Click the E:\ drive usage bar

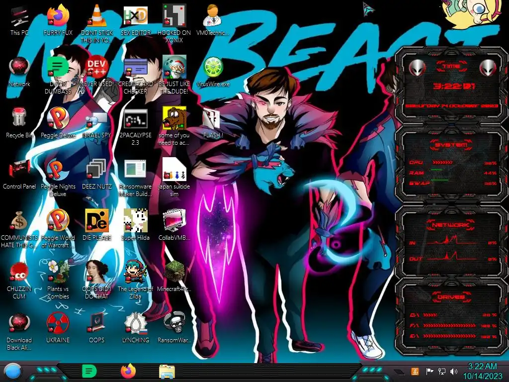[x=449, y=336]
